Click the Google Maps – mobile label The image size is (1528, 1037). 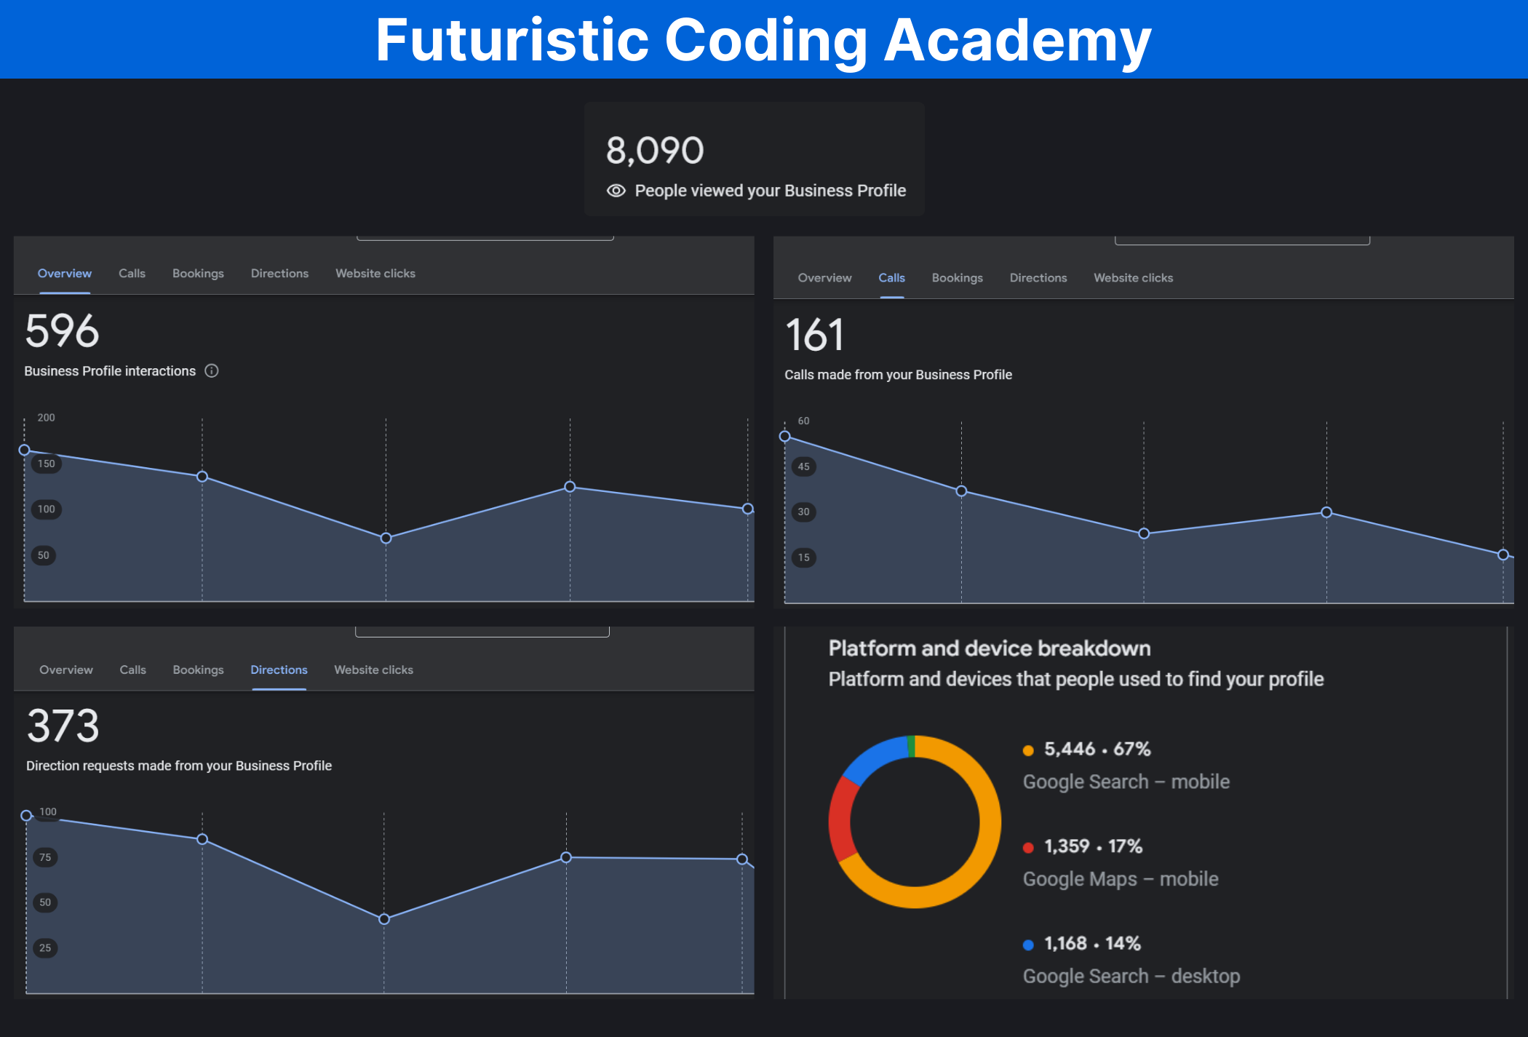pyautogui.click(x=1120, y=879)
